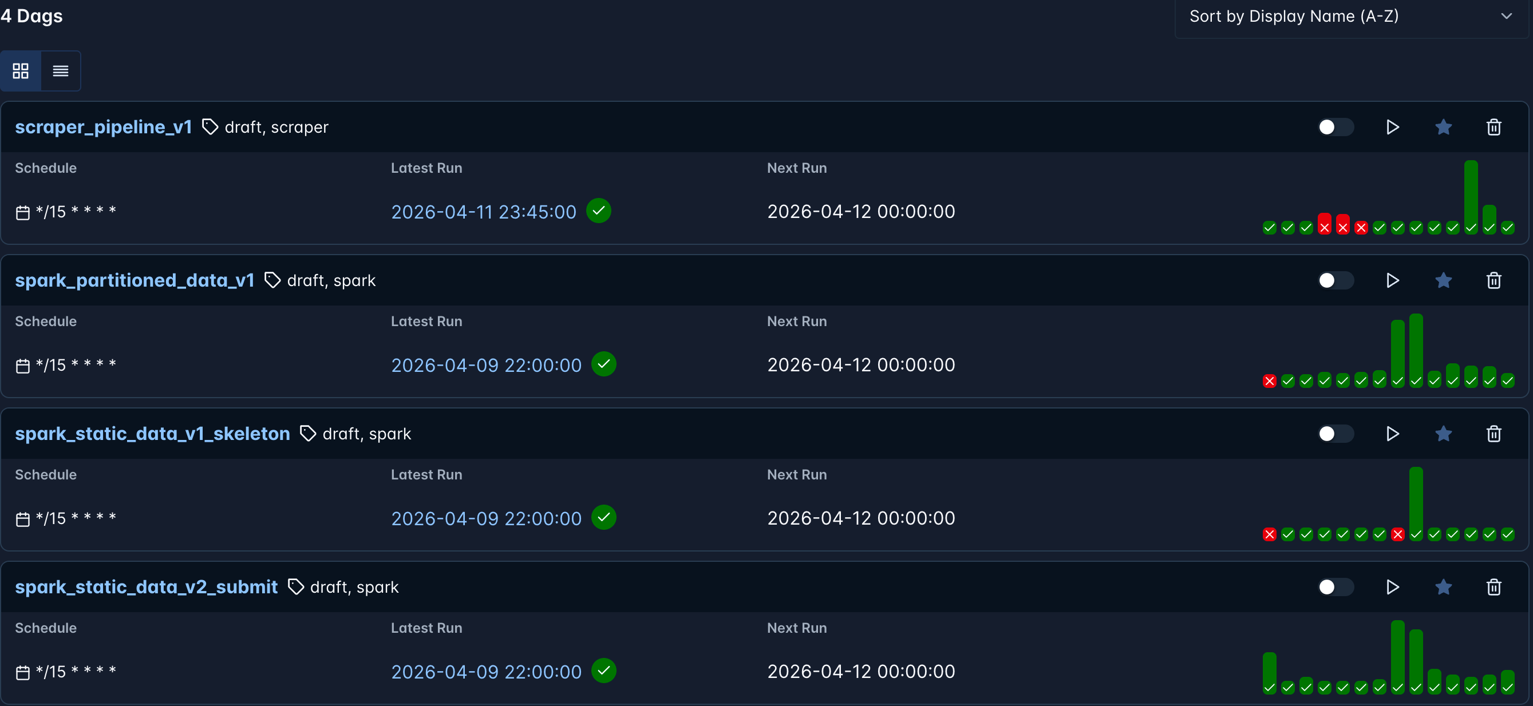Viewport: 1533px width, 706px height.
Task: Open the scraper_pipeline_v1 DAG link
Action: 104,127
